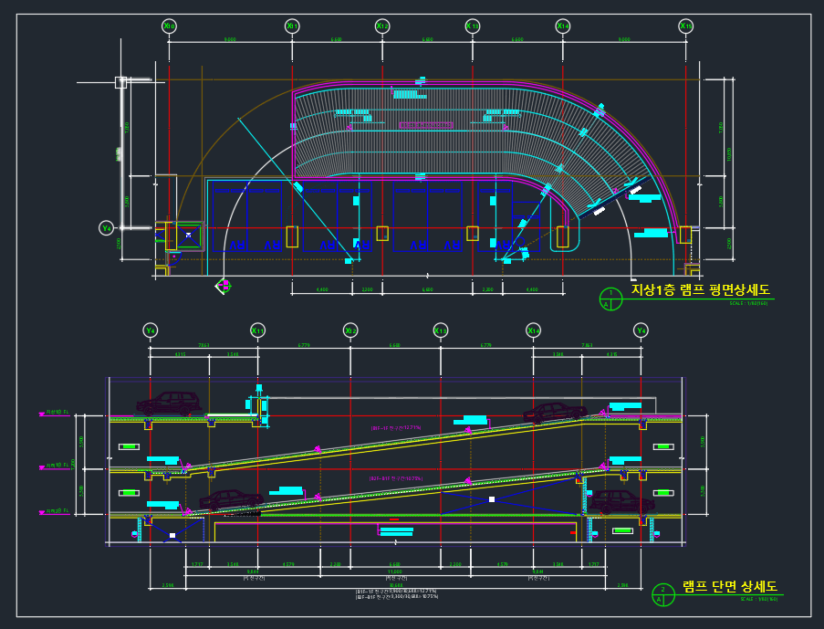
Task: Select the X15 grid bubble
Action: tap(686, 26)
